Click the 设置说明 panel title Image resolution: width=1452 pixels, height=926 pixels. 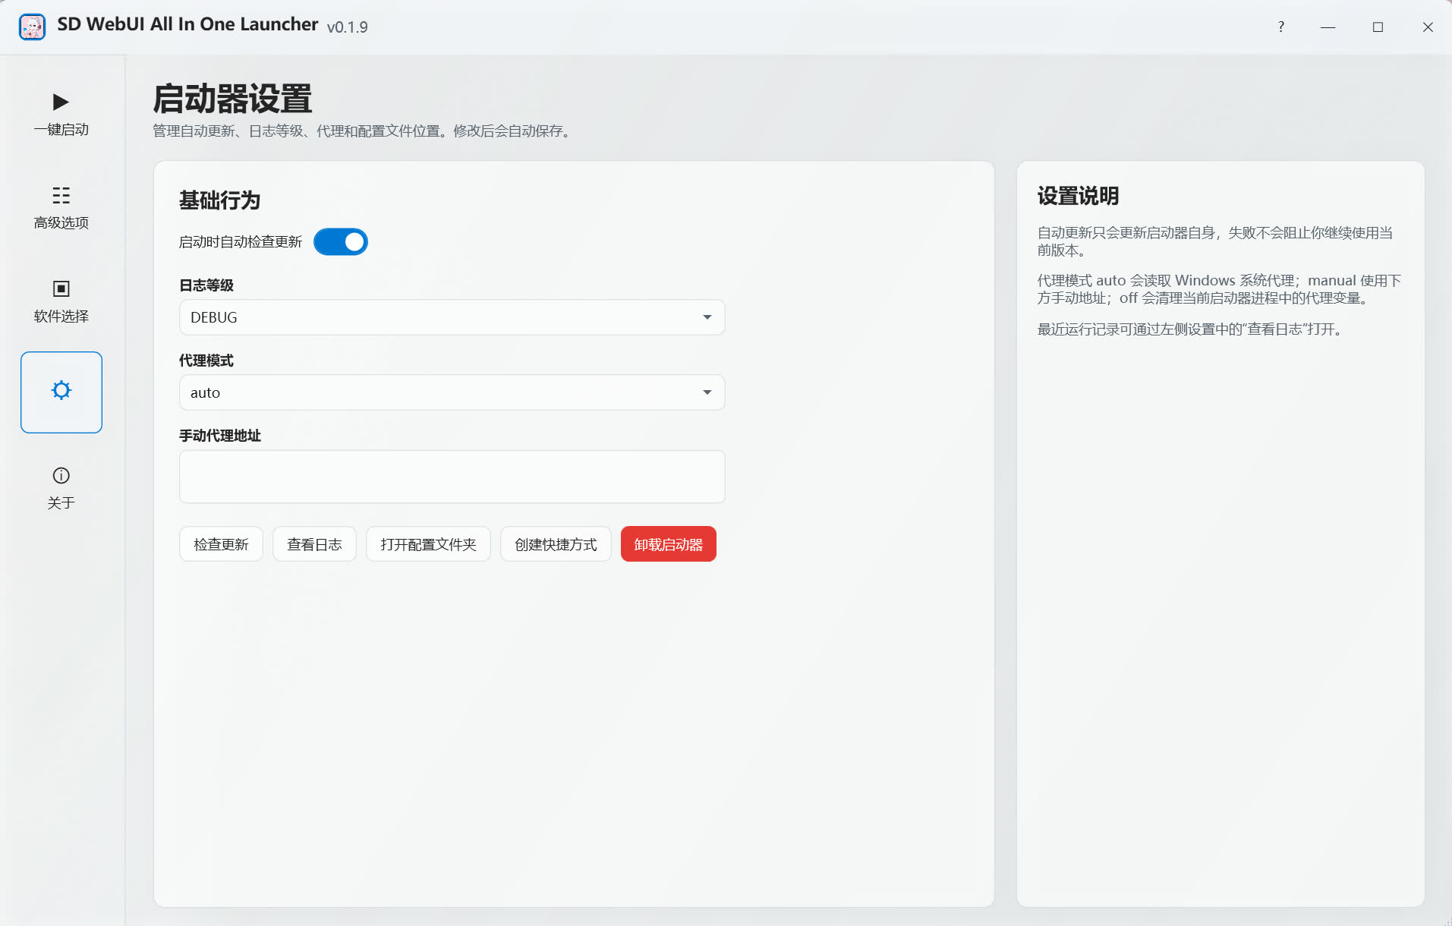(1079, 196)
